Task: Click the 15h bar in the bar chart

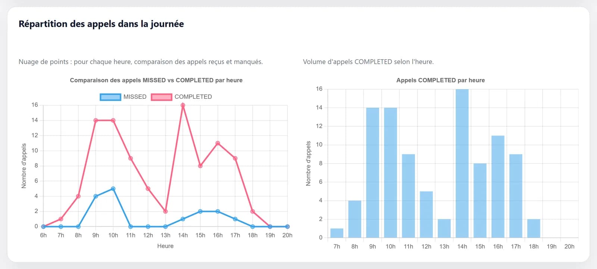Action: (480, 200)
